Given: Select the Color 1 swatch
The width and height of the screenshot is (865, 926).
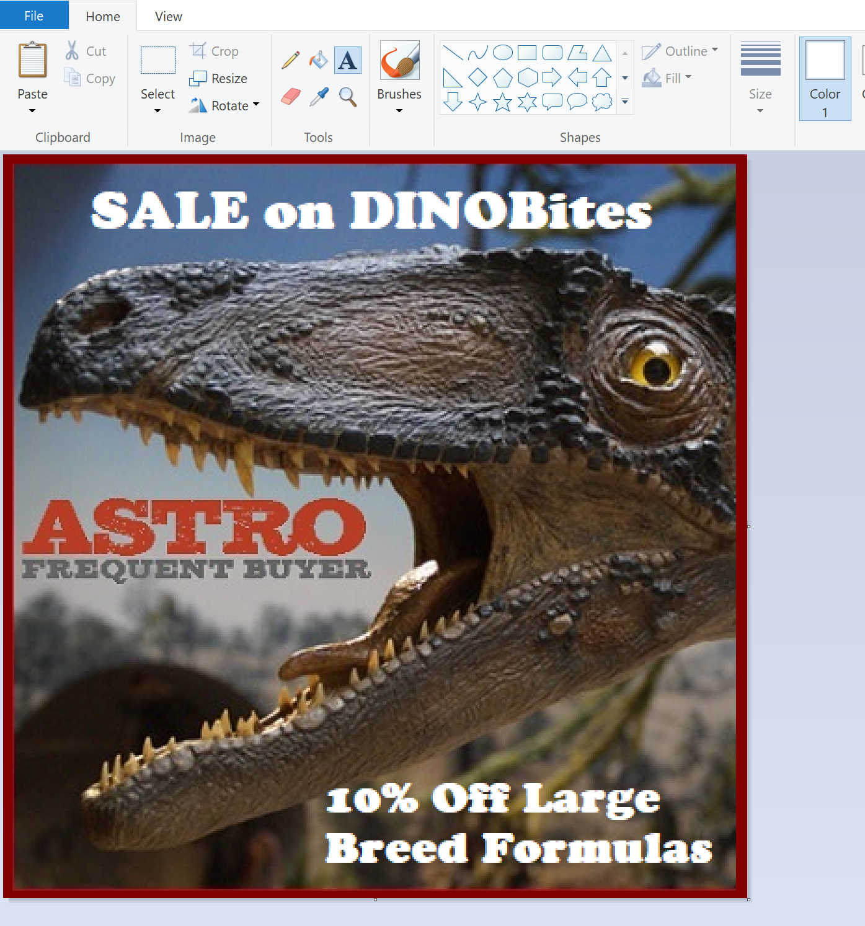Looking at the screenshot, I should 825,78.
